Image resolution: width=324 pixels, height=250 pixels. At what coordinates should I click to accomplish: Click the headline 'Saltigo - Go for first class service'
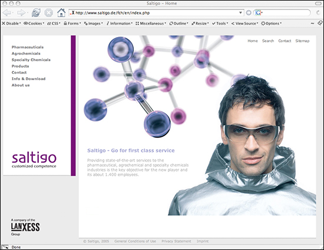point(131,150)
